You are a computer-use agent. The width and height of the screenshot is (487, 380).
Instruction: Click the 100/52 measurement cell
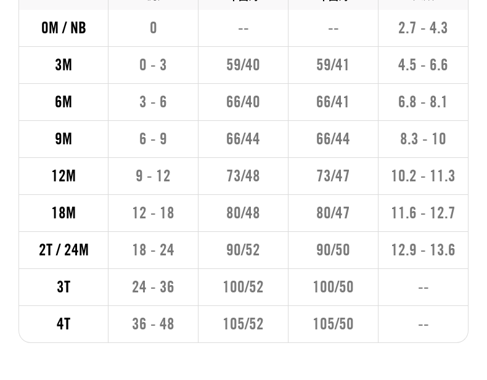(243, 287)
